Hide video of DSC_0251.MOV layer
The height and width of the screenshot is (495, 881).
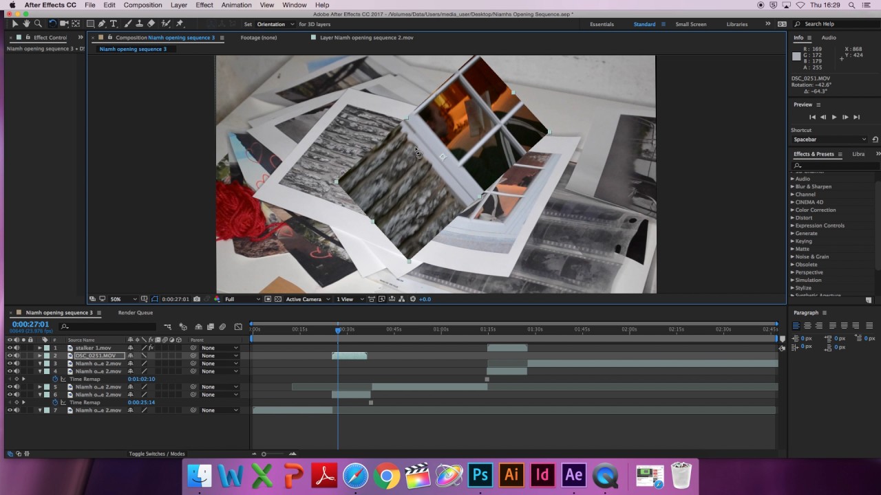(x=10, y=355)
